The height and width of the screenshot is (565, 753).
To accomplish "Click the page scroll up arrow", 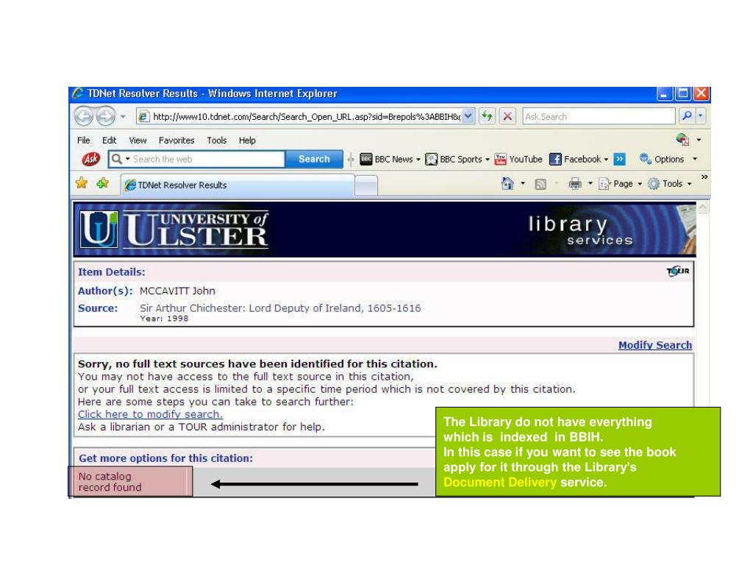I will [703, 207].
